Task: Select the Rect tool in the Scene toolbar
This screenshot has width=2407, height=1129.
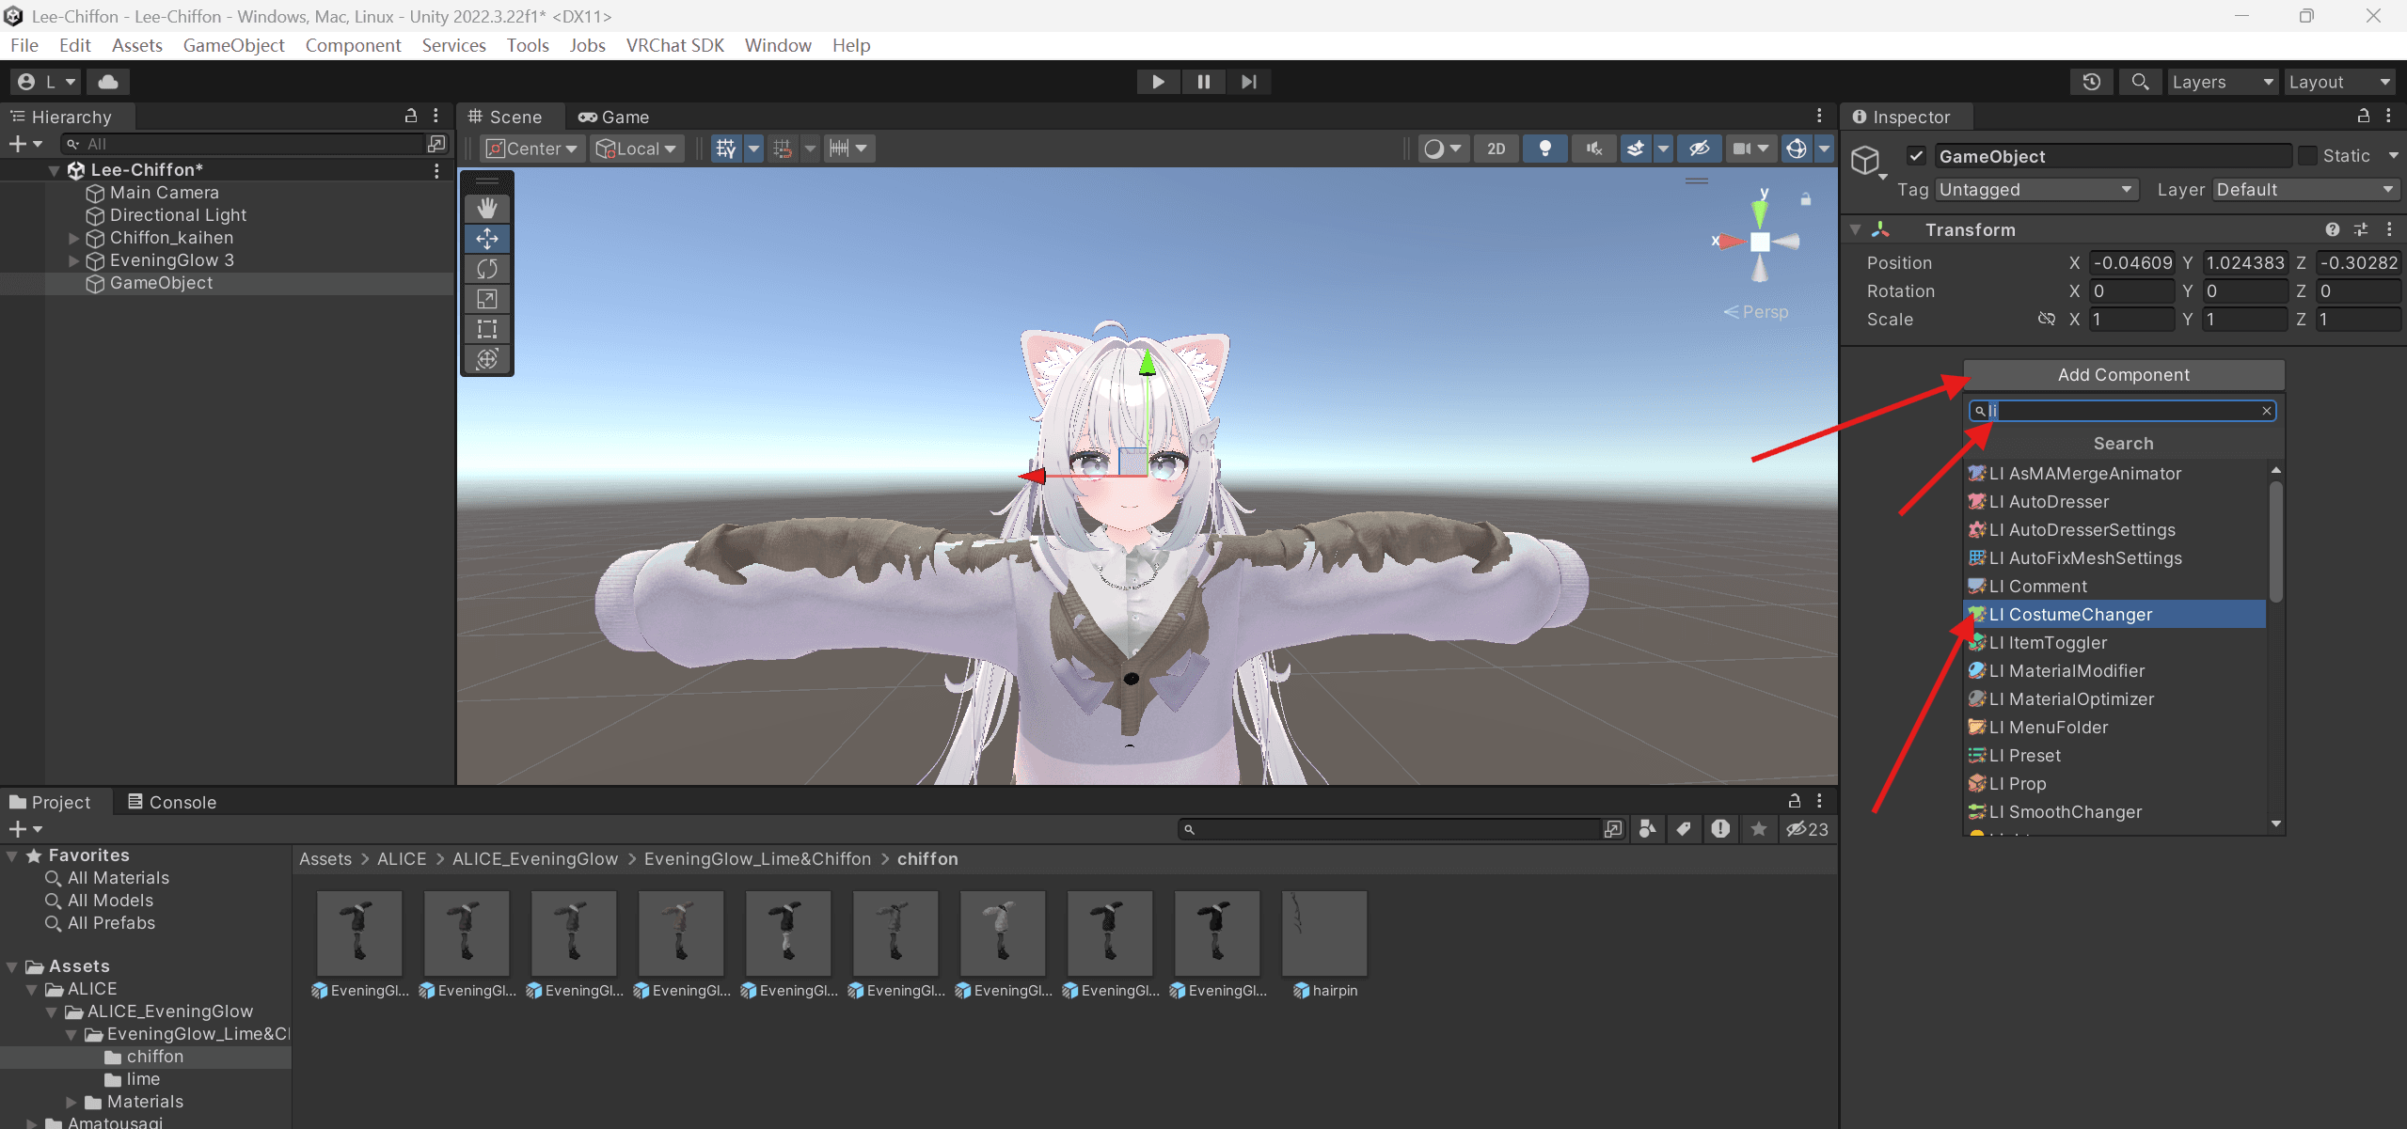Action: click(x=487, y=329)
